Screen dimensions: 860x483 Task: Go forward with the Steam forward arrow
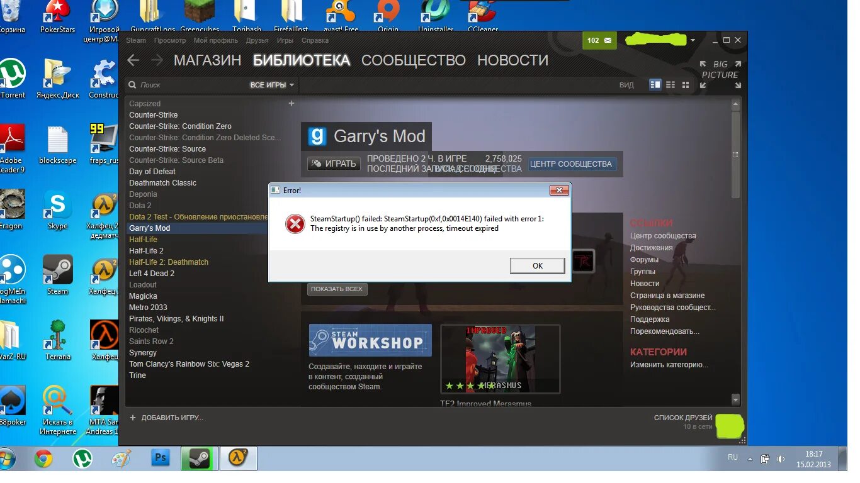click(157, 60)
